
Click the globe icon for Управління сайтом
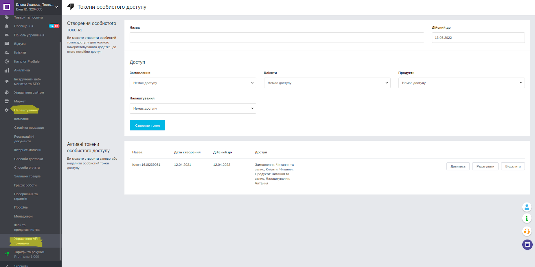point(7,93)
